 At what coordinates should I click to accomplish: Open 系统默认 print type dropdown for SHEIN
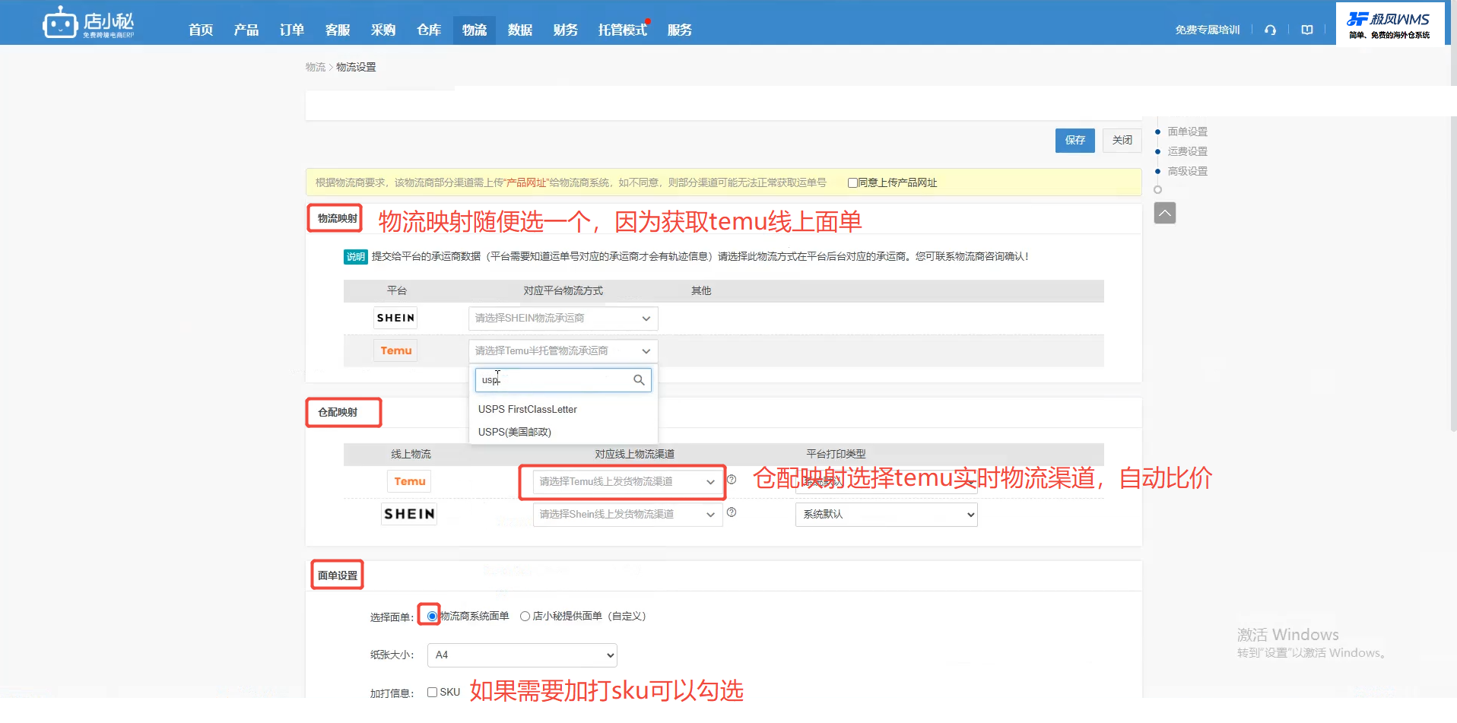886,515
